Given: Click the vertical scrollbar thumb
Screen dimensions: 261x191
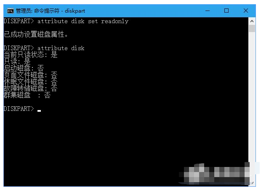Looking at the screenshot, I should (x=252, y=29).
